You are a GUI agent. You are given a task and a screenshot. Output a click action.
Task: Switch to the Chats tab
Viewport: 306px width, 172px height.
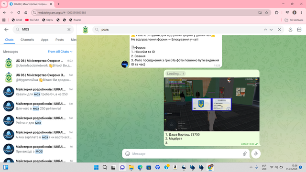(9, 40)
